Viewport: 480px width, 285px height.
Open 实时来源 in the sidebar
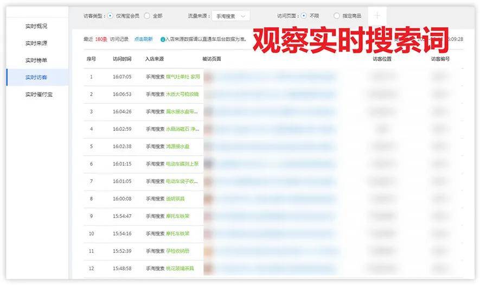coord(36,43)
